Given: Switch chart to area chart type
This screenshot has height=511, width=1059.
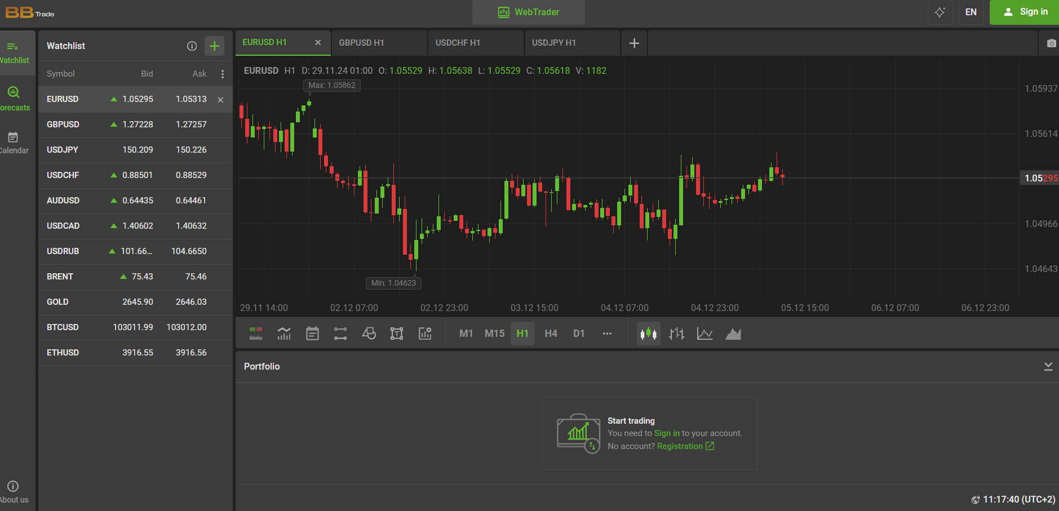Looking at the screenshot, I should [733, 334].
